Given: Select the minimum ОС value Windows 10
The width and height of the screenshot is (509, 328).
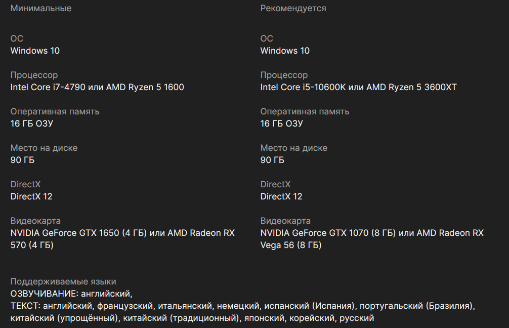Looking at the screenshot, I should click(x=35, y=51).
